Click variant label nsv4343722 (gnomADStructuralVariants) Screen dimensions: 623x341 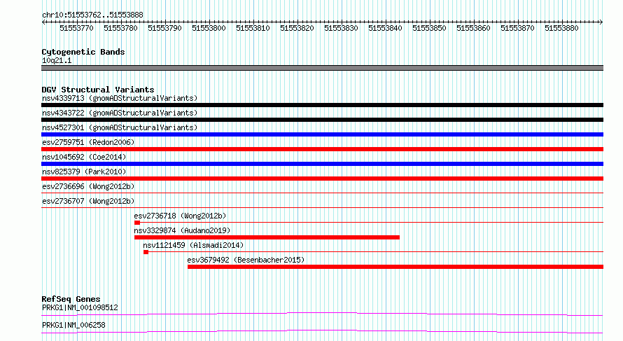click(x=120, y=113)
